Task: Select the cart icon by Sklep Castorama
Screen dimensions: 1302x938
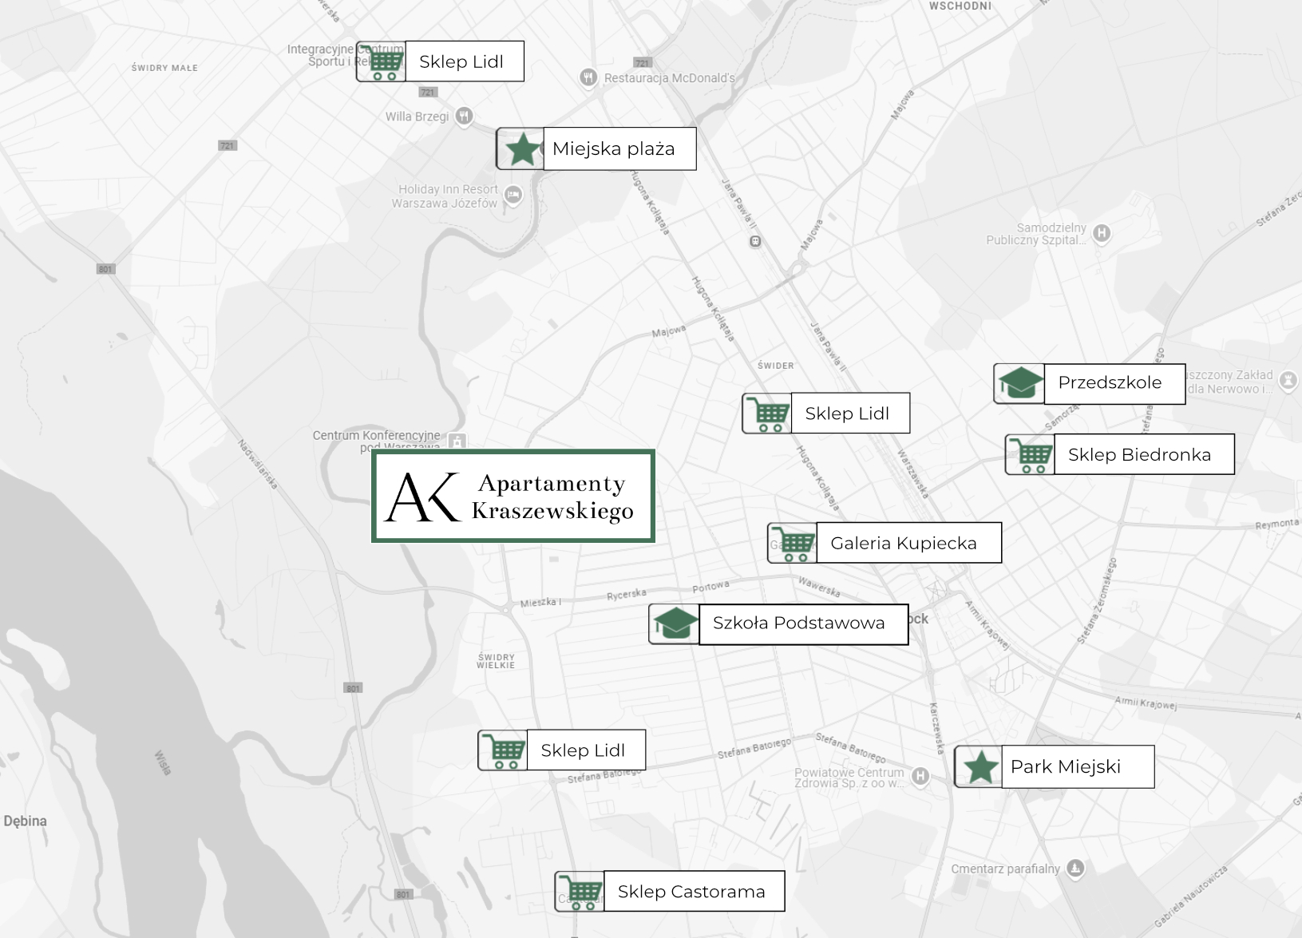Action: point(580,892)
